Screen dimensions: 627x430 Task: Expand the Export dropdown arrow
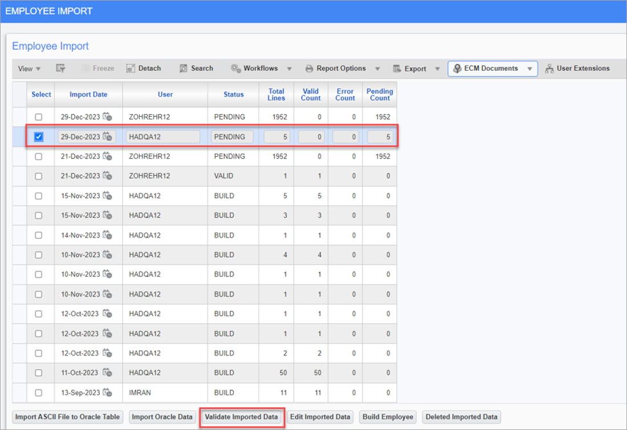[437, 69]
